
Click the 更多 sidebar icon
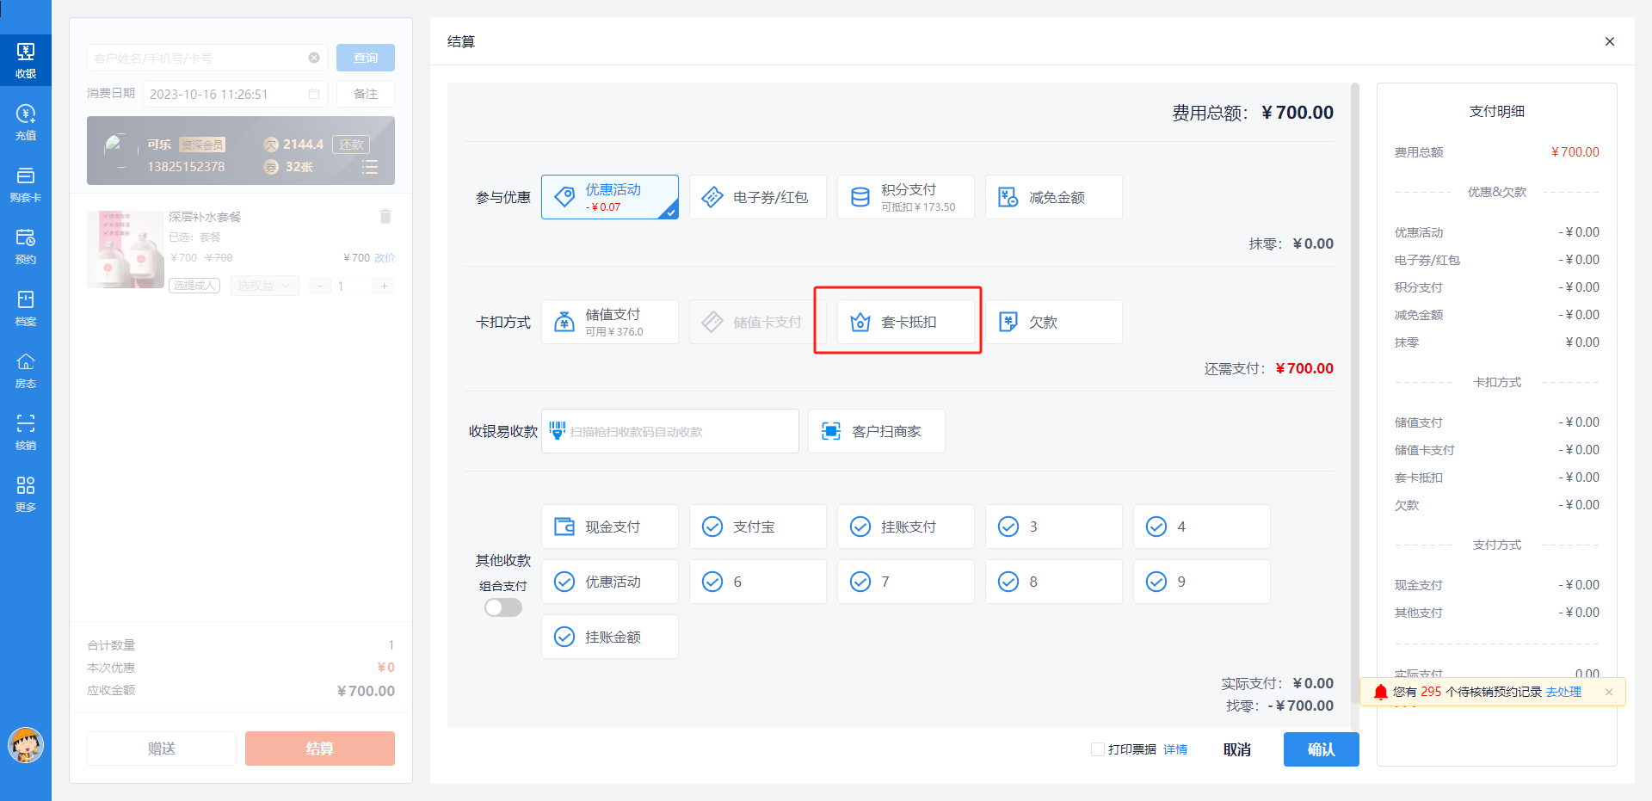[x=26, y=492]
